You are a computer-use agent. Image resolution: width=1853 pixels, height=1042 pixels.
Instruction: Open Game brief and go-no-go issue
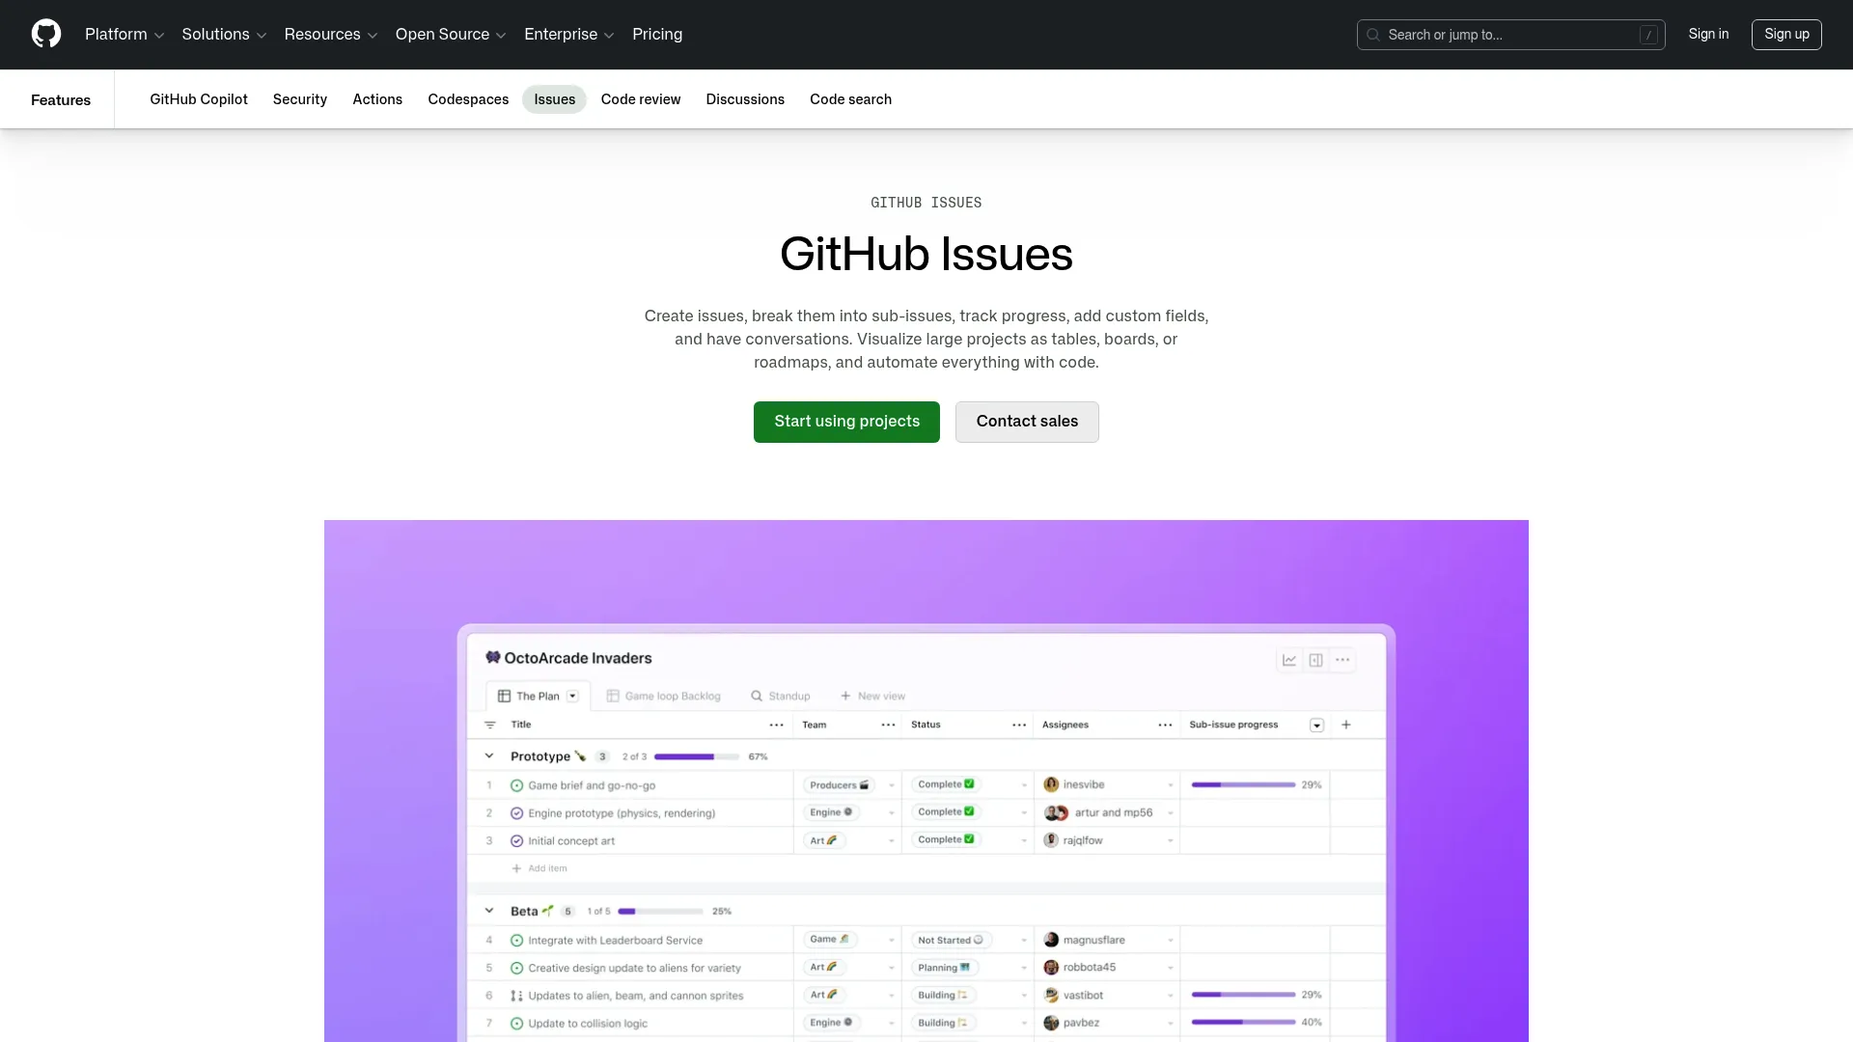tap(592, 785)
